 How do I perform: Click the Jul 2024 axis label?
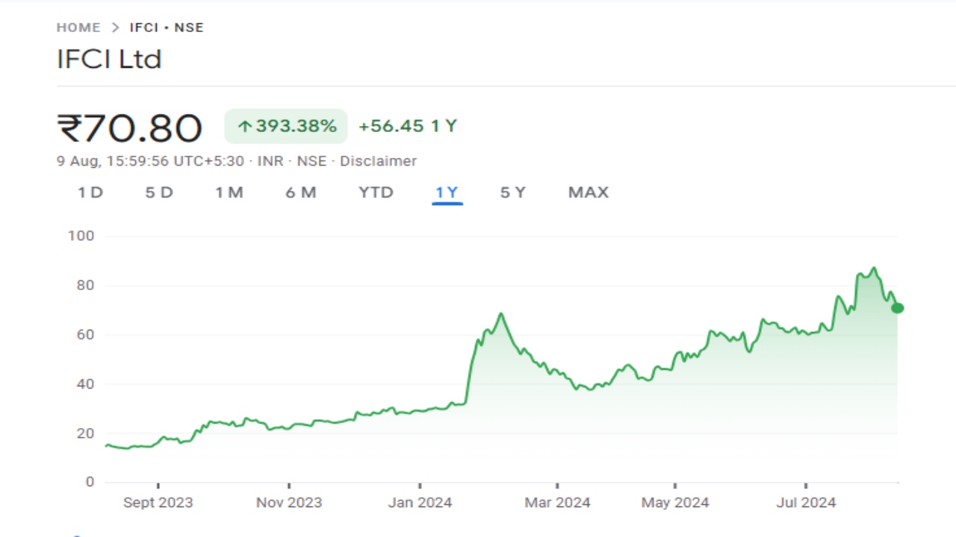806,503
